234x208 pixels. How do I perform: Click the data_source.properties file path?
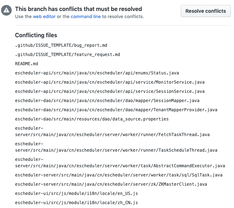point(92,119)
